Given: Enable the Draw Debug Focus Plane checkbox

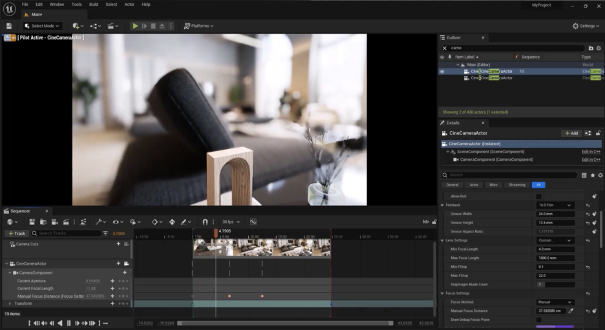Looking at the screenshot, I should [x=539, y=320].
